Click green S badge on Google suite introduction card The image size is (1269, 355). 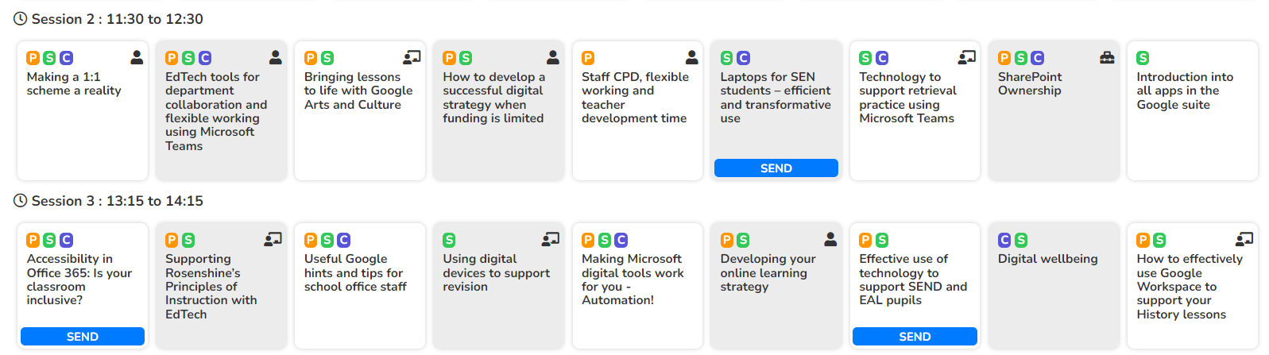pos(1143,58)
